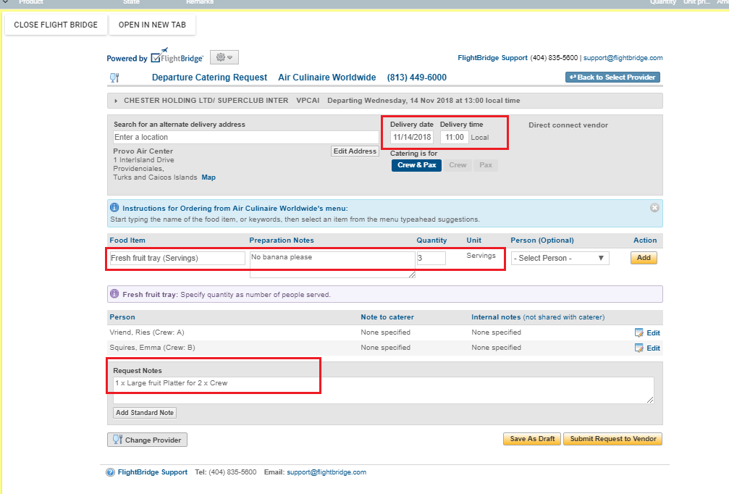Screen dimensions: 729x494
Task: Click the Change Provider button
Action: (x=148, y=440)
